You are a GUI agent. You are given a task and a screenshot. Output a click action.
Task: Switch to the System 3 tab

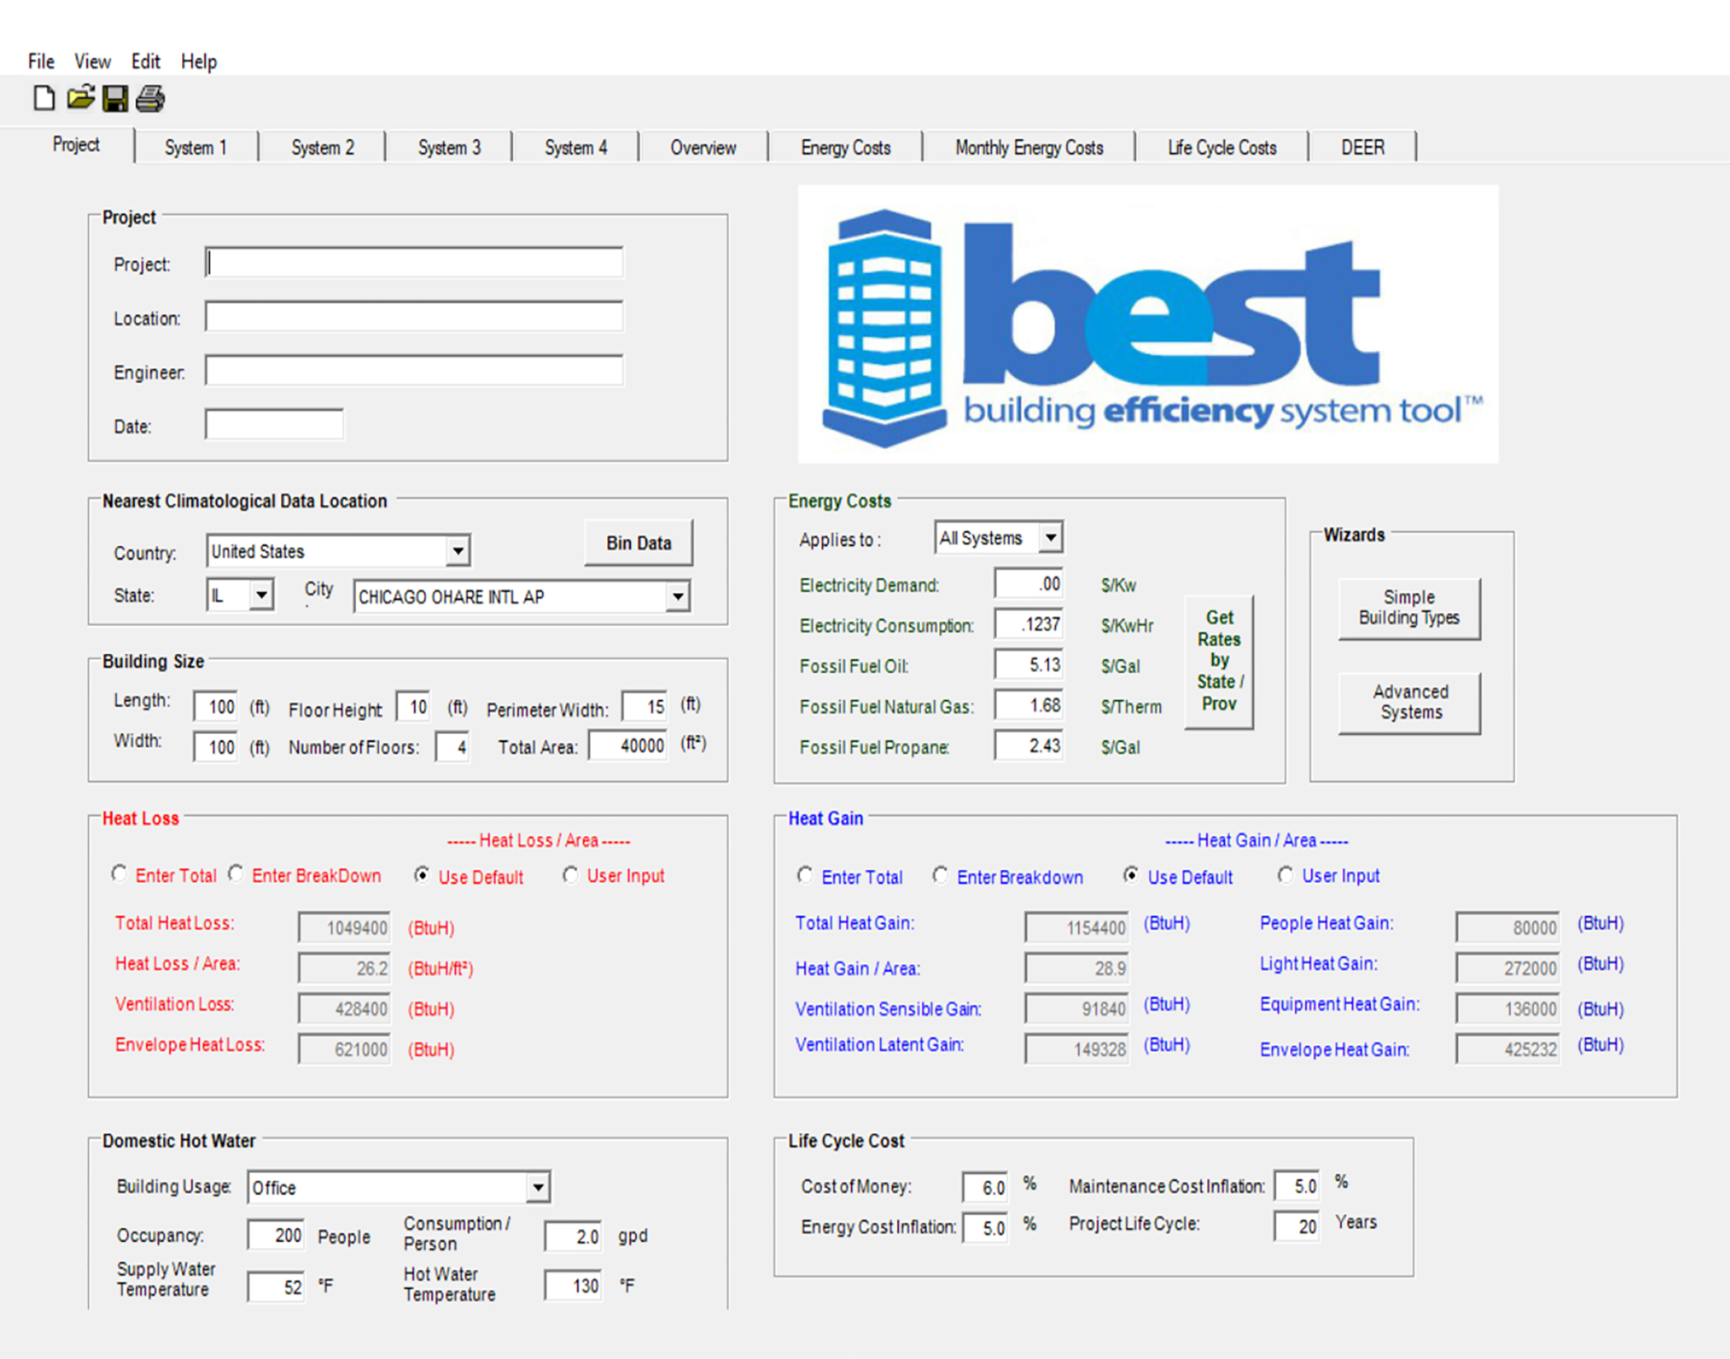pos(449,147)
